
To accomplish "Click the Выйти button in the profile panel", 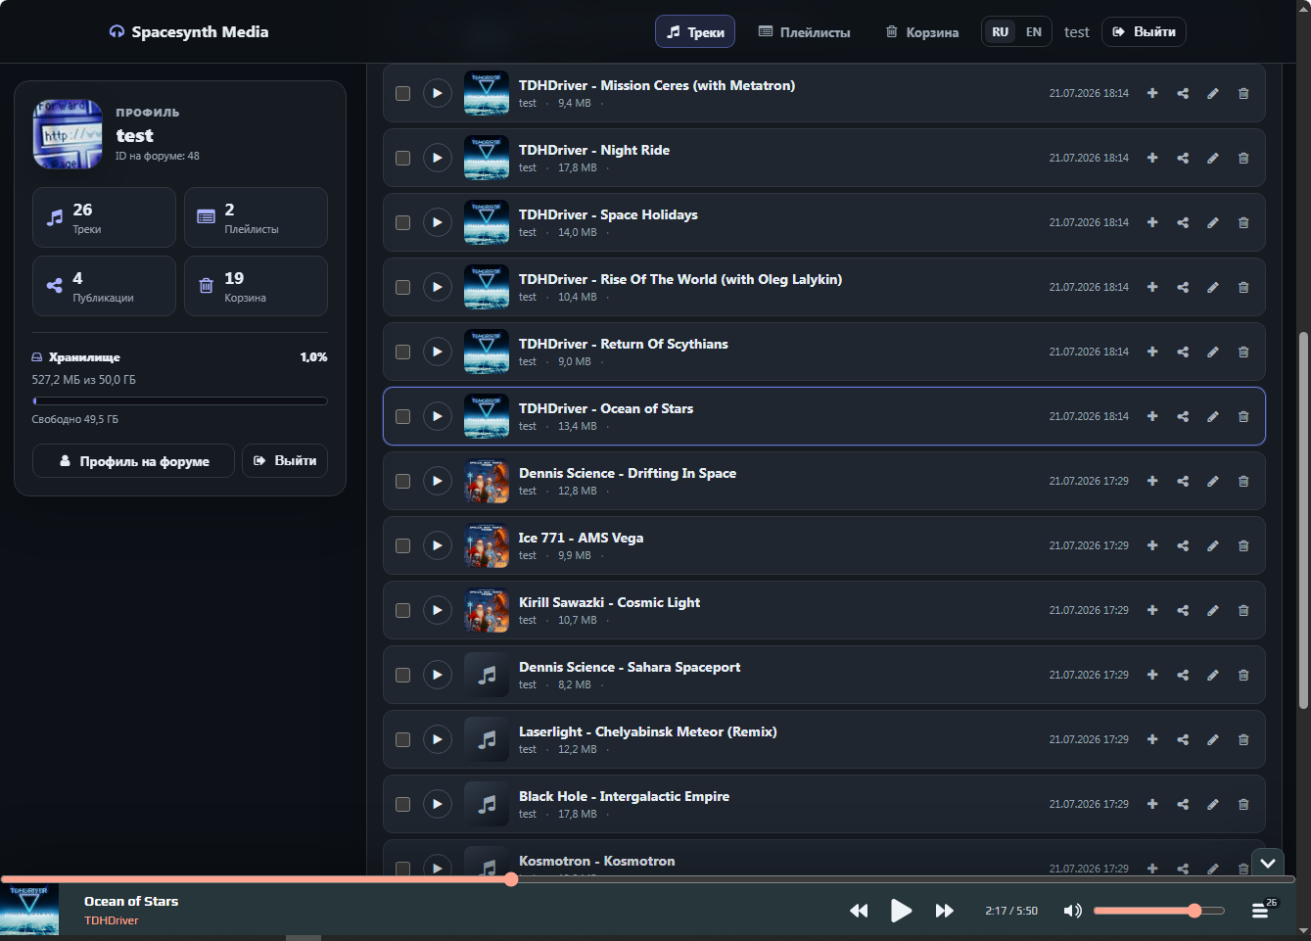I will click(285, 461).
